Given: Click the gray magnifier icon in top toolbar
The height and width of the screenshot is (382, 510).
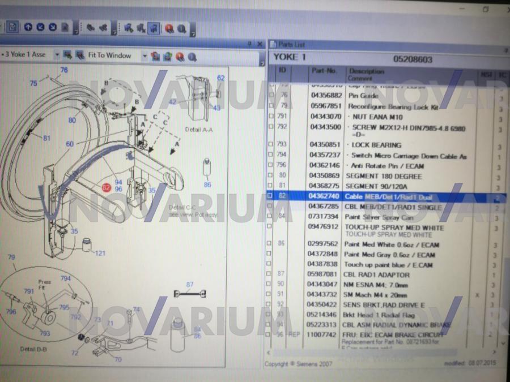Looking at the screenshot, I should point(181,28).
